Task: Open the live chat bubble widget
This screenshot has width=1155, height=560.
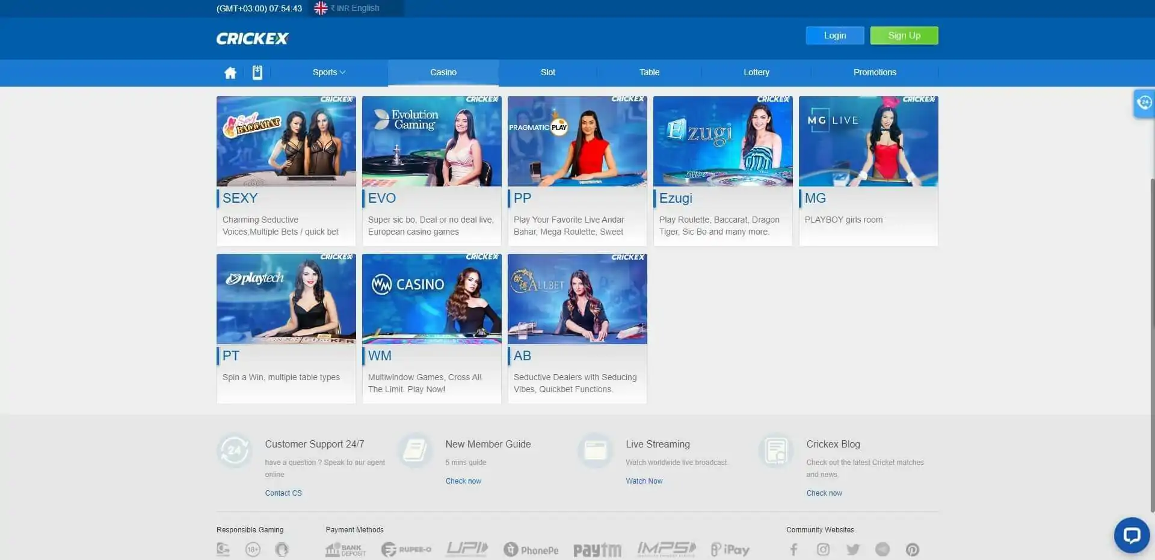Action: tap(1132, 535)
